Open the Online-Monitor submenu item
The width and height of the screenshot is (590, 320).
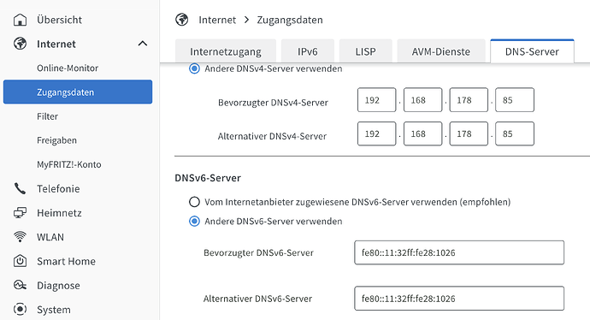68,68
